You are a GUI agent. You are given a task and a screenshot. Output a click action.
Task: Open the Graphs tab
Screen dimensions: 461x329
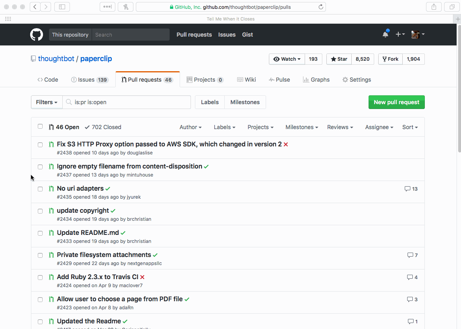click(x=316, y=80)
